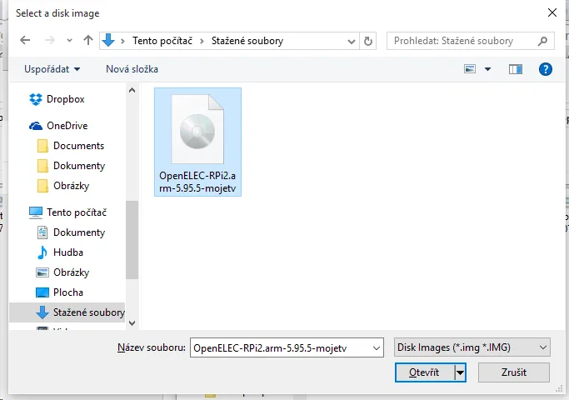Click the 'Otevřít' button

[x=424, y=372]
